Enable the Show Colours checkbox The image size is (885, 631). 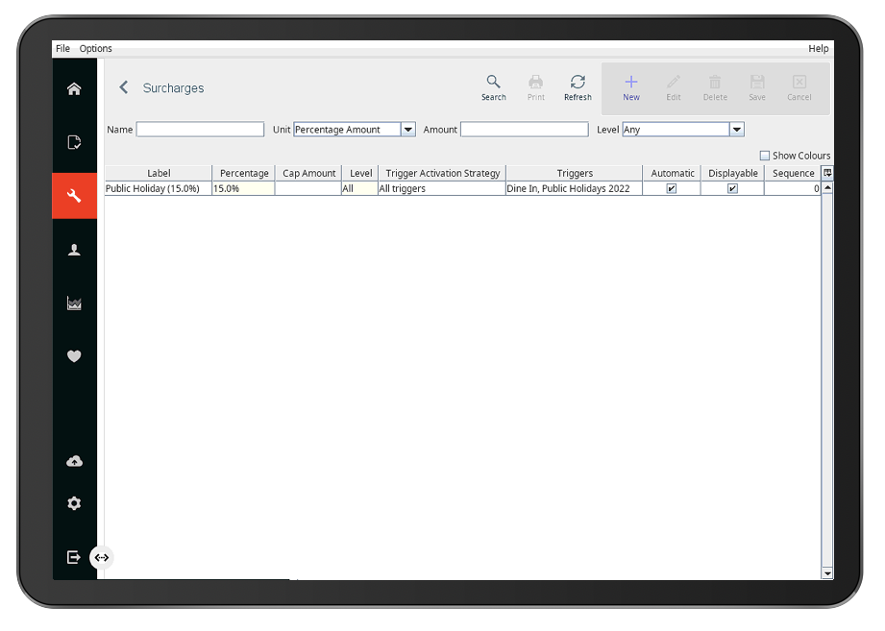pyautogui.click(x=765, y=156)
